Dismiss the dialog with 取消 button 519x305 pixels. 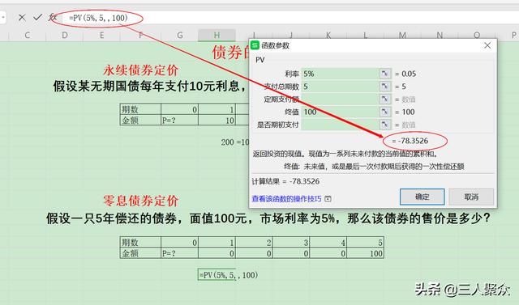tap(471, 197)
